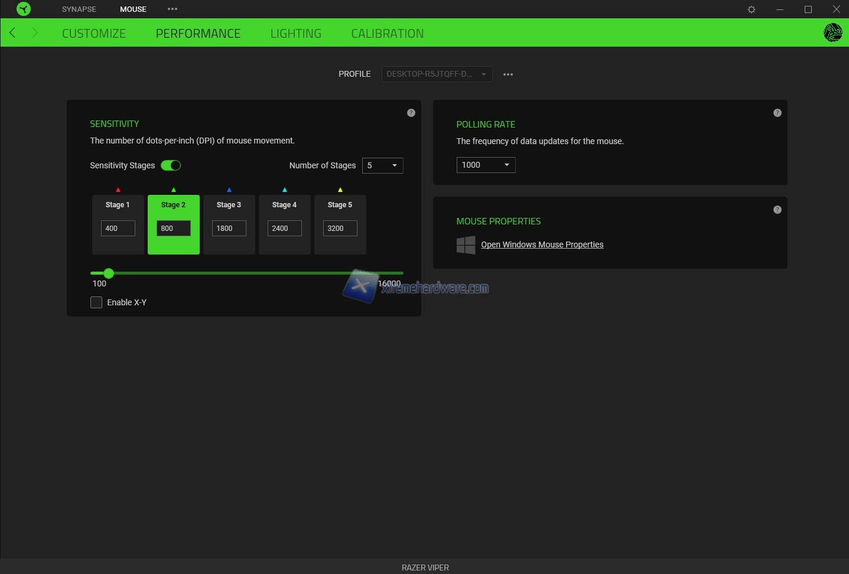Expand the Number of Stages dropdown
Viewport: 849px width, 574px height.
click(x=383, y=165)
